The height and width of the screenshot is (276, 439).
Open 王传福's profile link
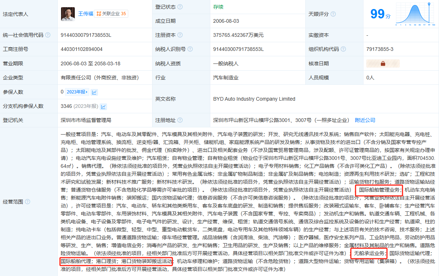[86, 14]
